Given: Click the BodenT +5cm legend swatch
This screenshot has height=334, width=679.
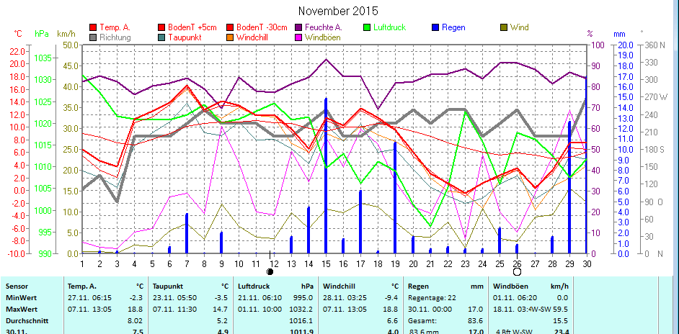Looking at the screenshot, I should pyautogui.click(x=162, y=27).
